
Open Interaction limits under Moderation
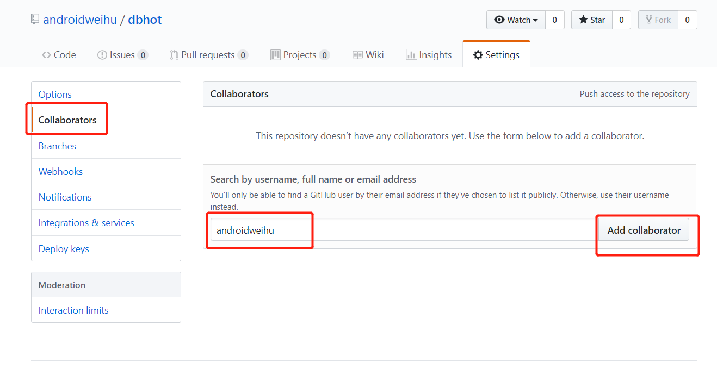pyautogui.click(x=73, y=310)
